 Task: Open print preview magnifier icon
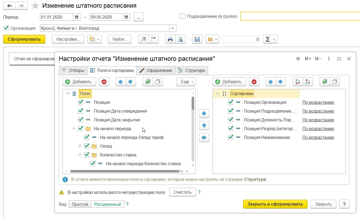(180, 39)
